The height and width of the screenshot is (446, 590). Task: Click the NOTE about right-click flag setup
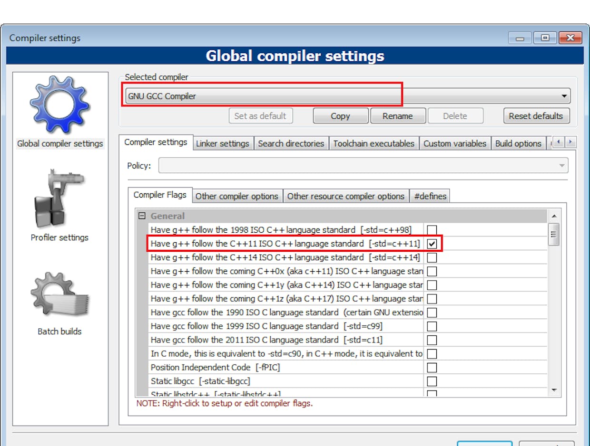(225, 404)
